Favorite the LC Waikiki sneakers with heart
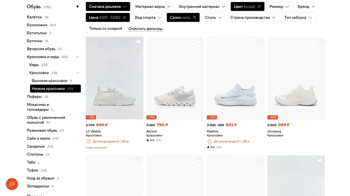Screen dimensions: 350x196 138,42
